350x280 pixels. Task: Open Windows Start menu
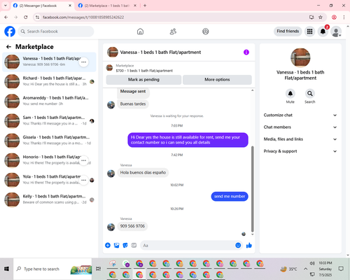[6, 269]
